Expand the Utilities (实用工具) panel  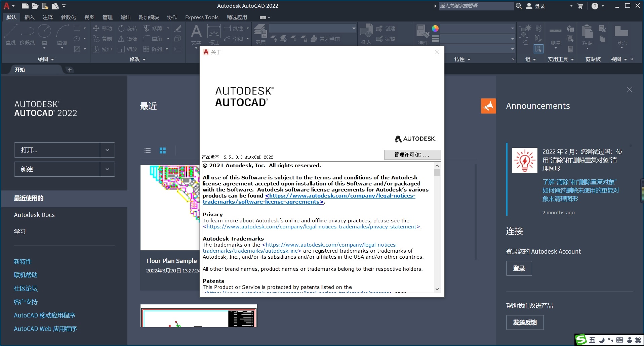(561, 59)
